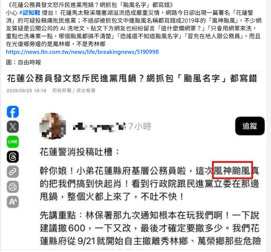Image resolution: width=271 pixels, height=252 pixels.
Task: Click the 2025/09/25 18:16 publish date
Action: [x=27, y=91]
